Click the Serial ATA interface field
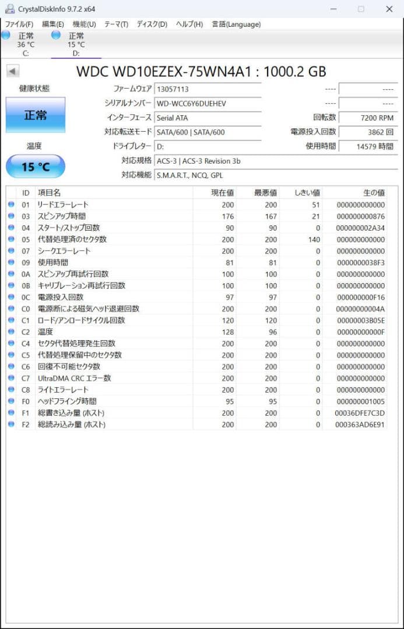404x629 pixels. pos(208,118)
